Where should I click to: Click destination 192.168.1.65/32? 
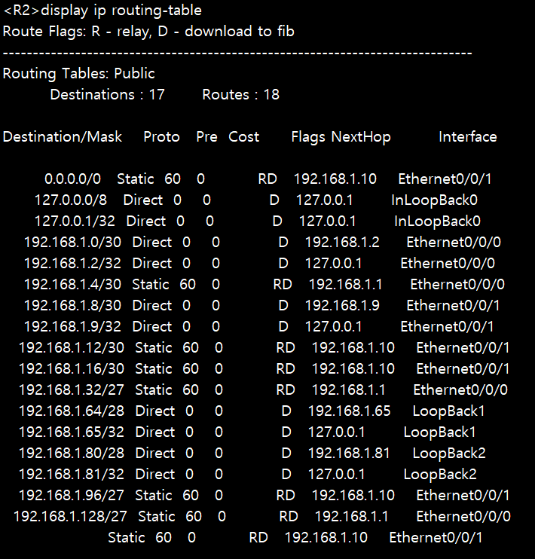click(x=72, y=432)
